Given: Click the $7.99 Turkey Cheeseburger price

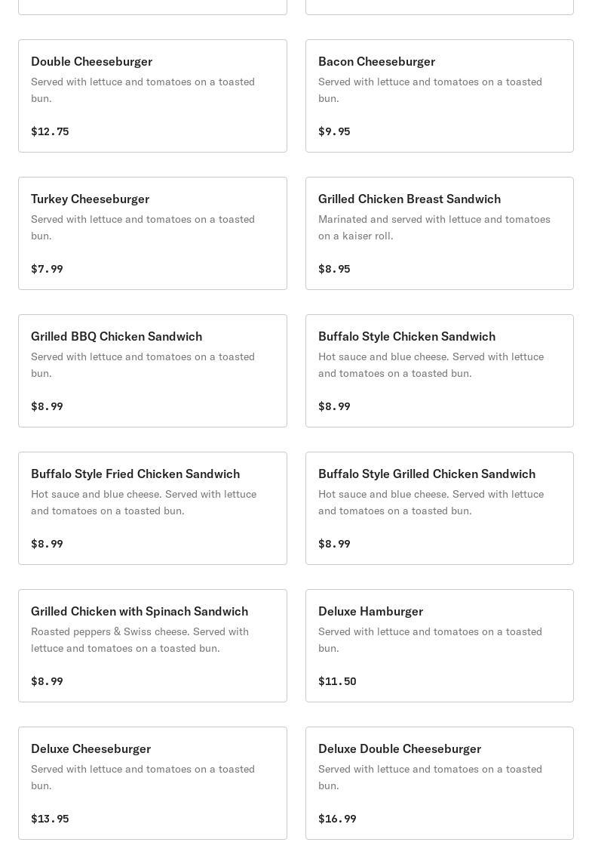Looking at the screenshot, I should (47, 269).
